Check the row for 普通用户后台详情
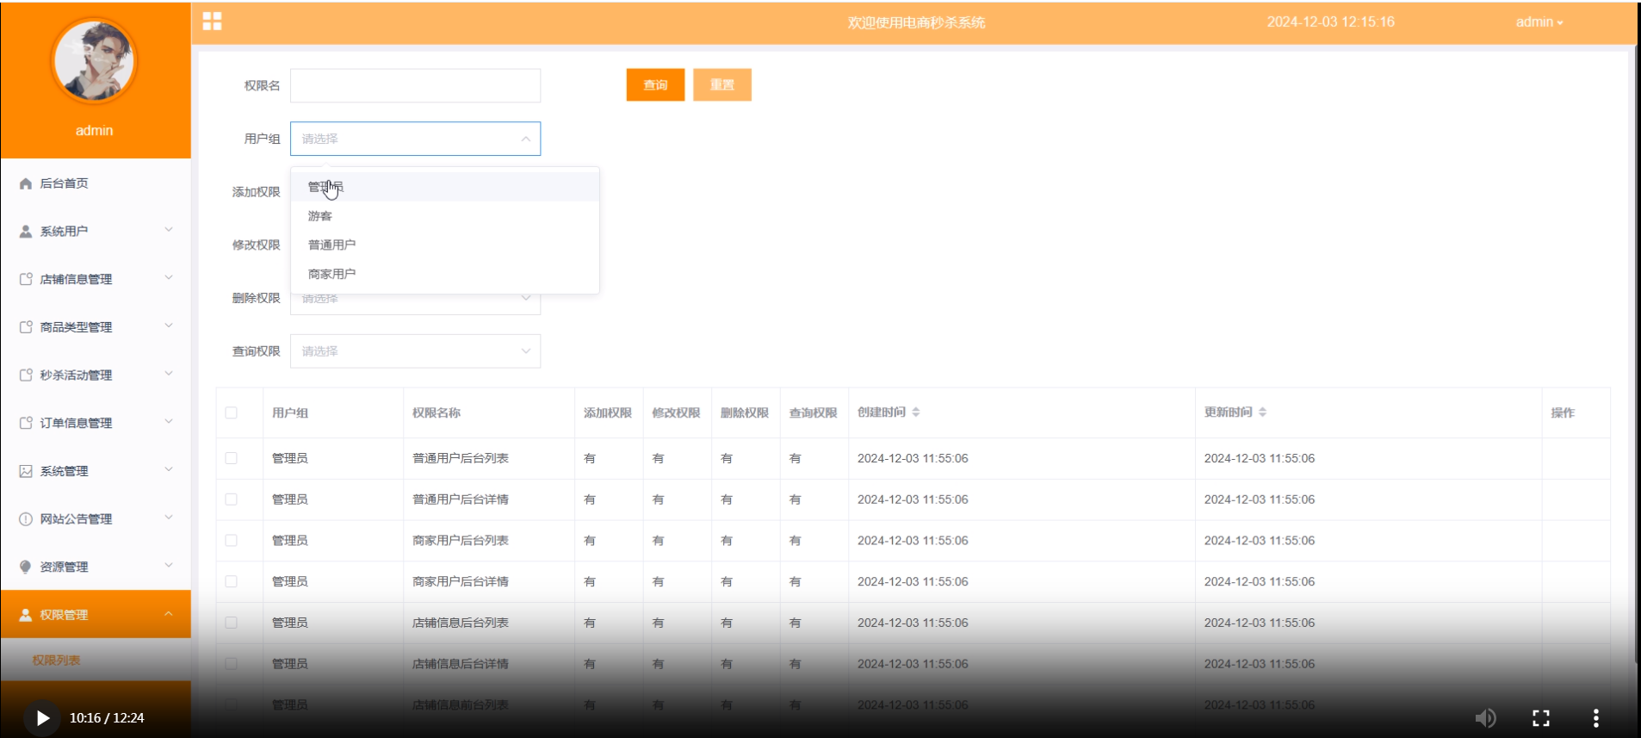The width and height of the screenshot is (1641, 738). tap(231, 499)
